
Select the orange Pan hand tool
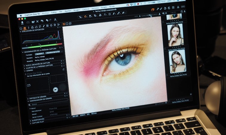click(x=85, y=16)
